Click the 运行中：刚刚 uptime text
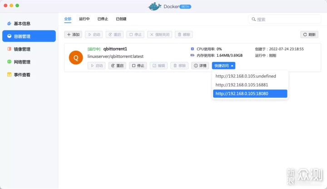327x189 pixels. (x=266, y=56)
